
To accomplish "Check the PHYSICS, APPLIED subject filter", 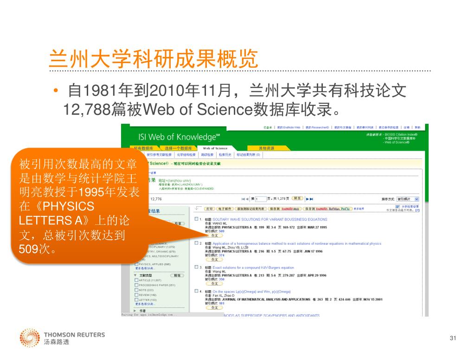I will point(136,264).
